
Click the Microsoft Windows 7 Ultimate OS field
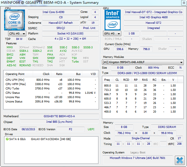137,158
